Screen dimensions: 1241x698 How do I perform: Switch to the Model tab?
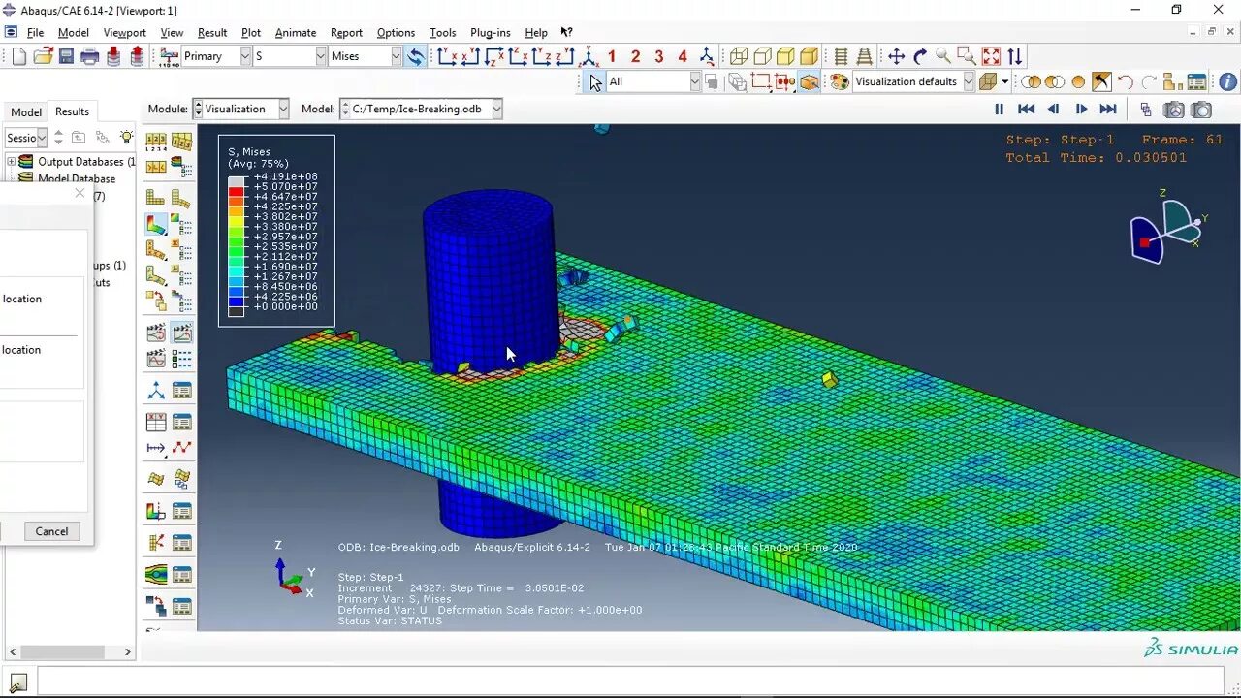point(24,111)
